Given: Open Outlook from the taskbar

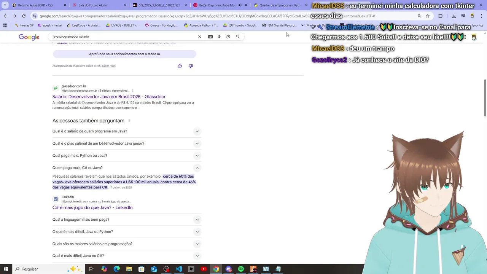Looking at the screenshot, I should (154, 269).
